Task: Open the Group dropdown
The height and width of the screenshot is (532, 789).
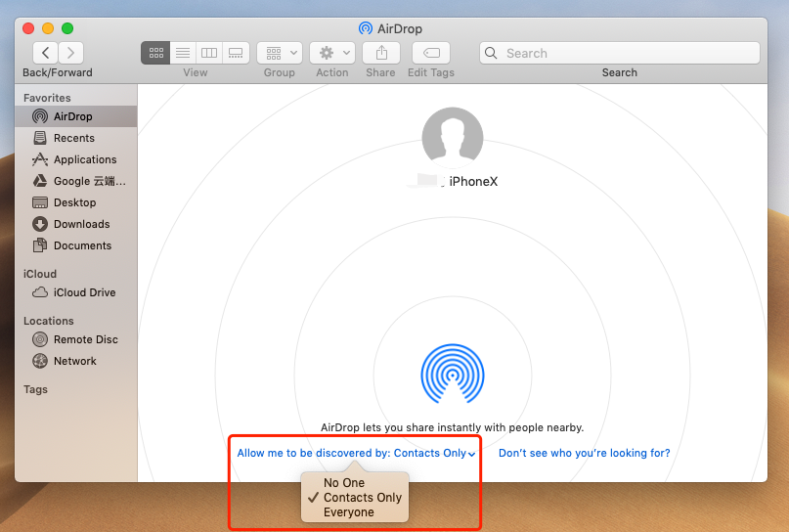Action: point(280,53)
